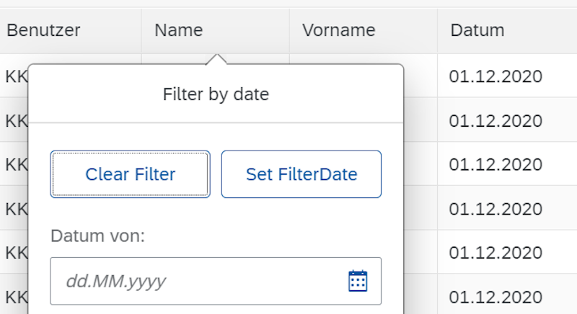This screenshot has height=314, width=577.
Task: Focus the Datum von date input field
Action: point(195,281)
